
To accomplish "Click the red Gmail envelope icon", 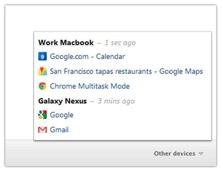I will coord(42,130).
